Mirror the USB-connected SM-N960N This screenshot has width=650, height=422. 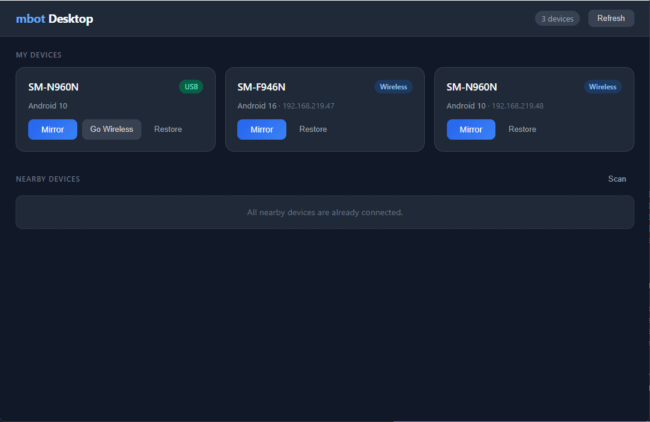click(52, 129)
